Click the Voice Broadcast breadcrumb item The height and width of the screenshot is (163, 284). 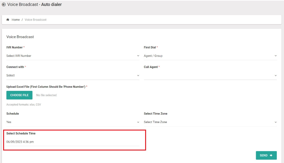tap(35, 20)
